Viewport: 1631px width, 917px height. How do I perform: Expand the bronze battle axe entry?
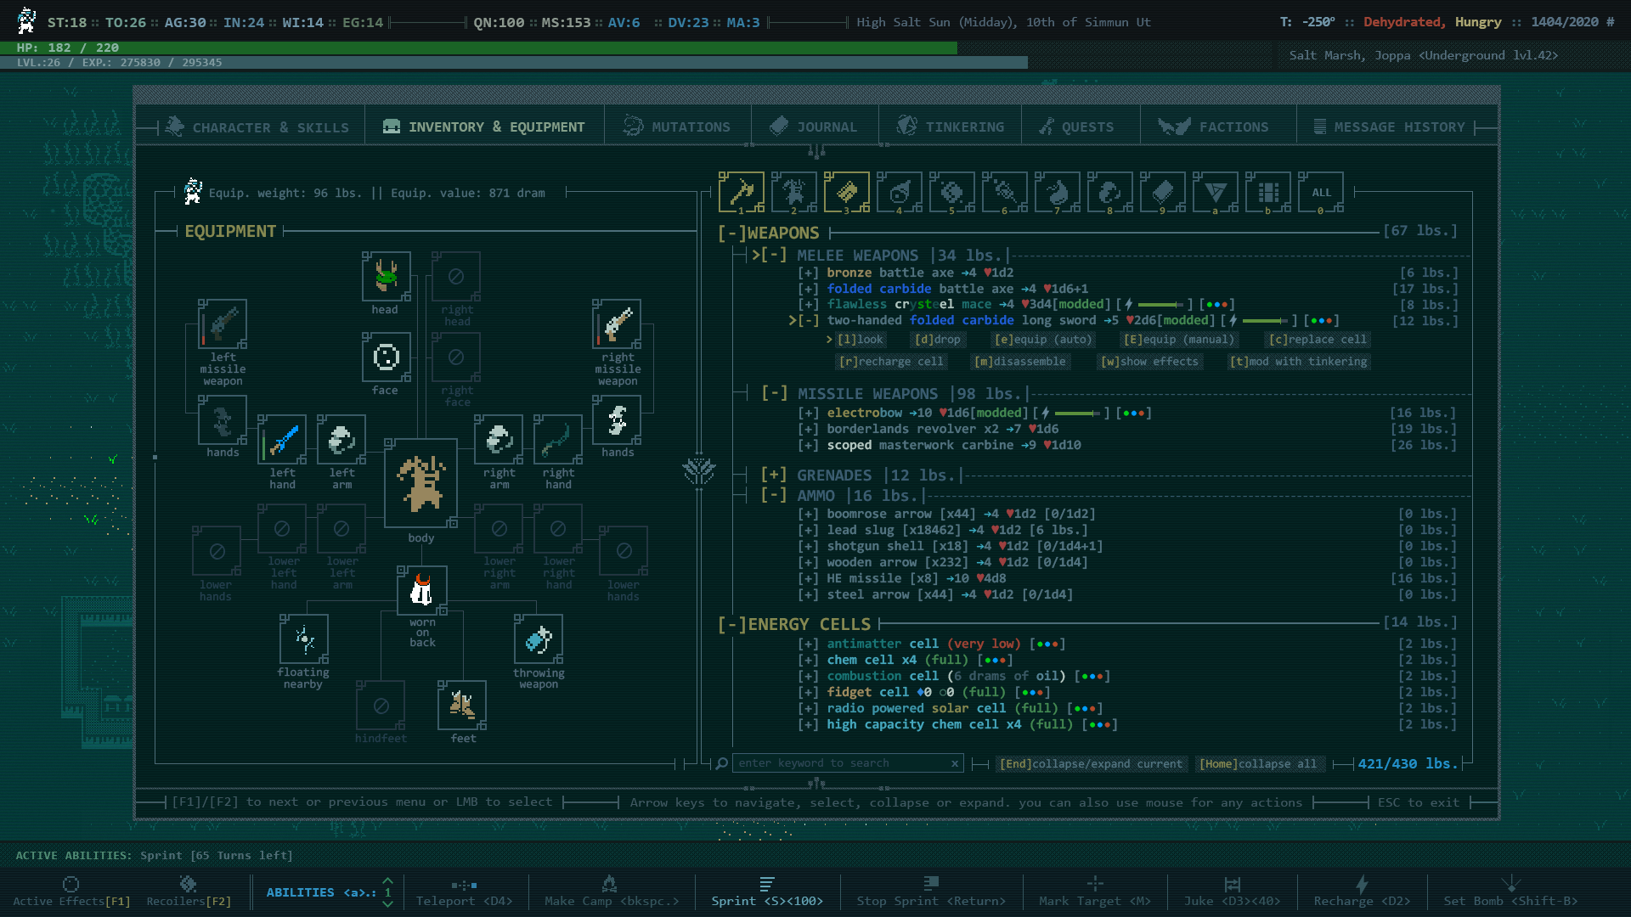(808, 273)
